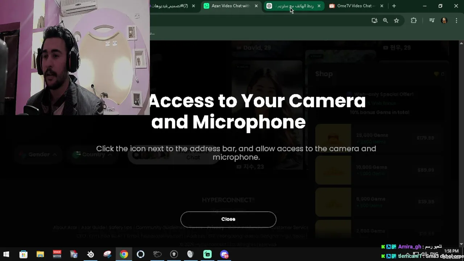This screenshot has height=261, width=464.
Task: Open the Chrome extensions puzzle icon
Action: tap(414, 21)
